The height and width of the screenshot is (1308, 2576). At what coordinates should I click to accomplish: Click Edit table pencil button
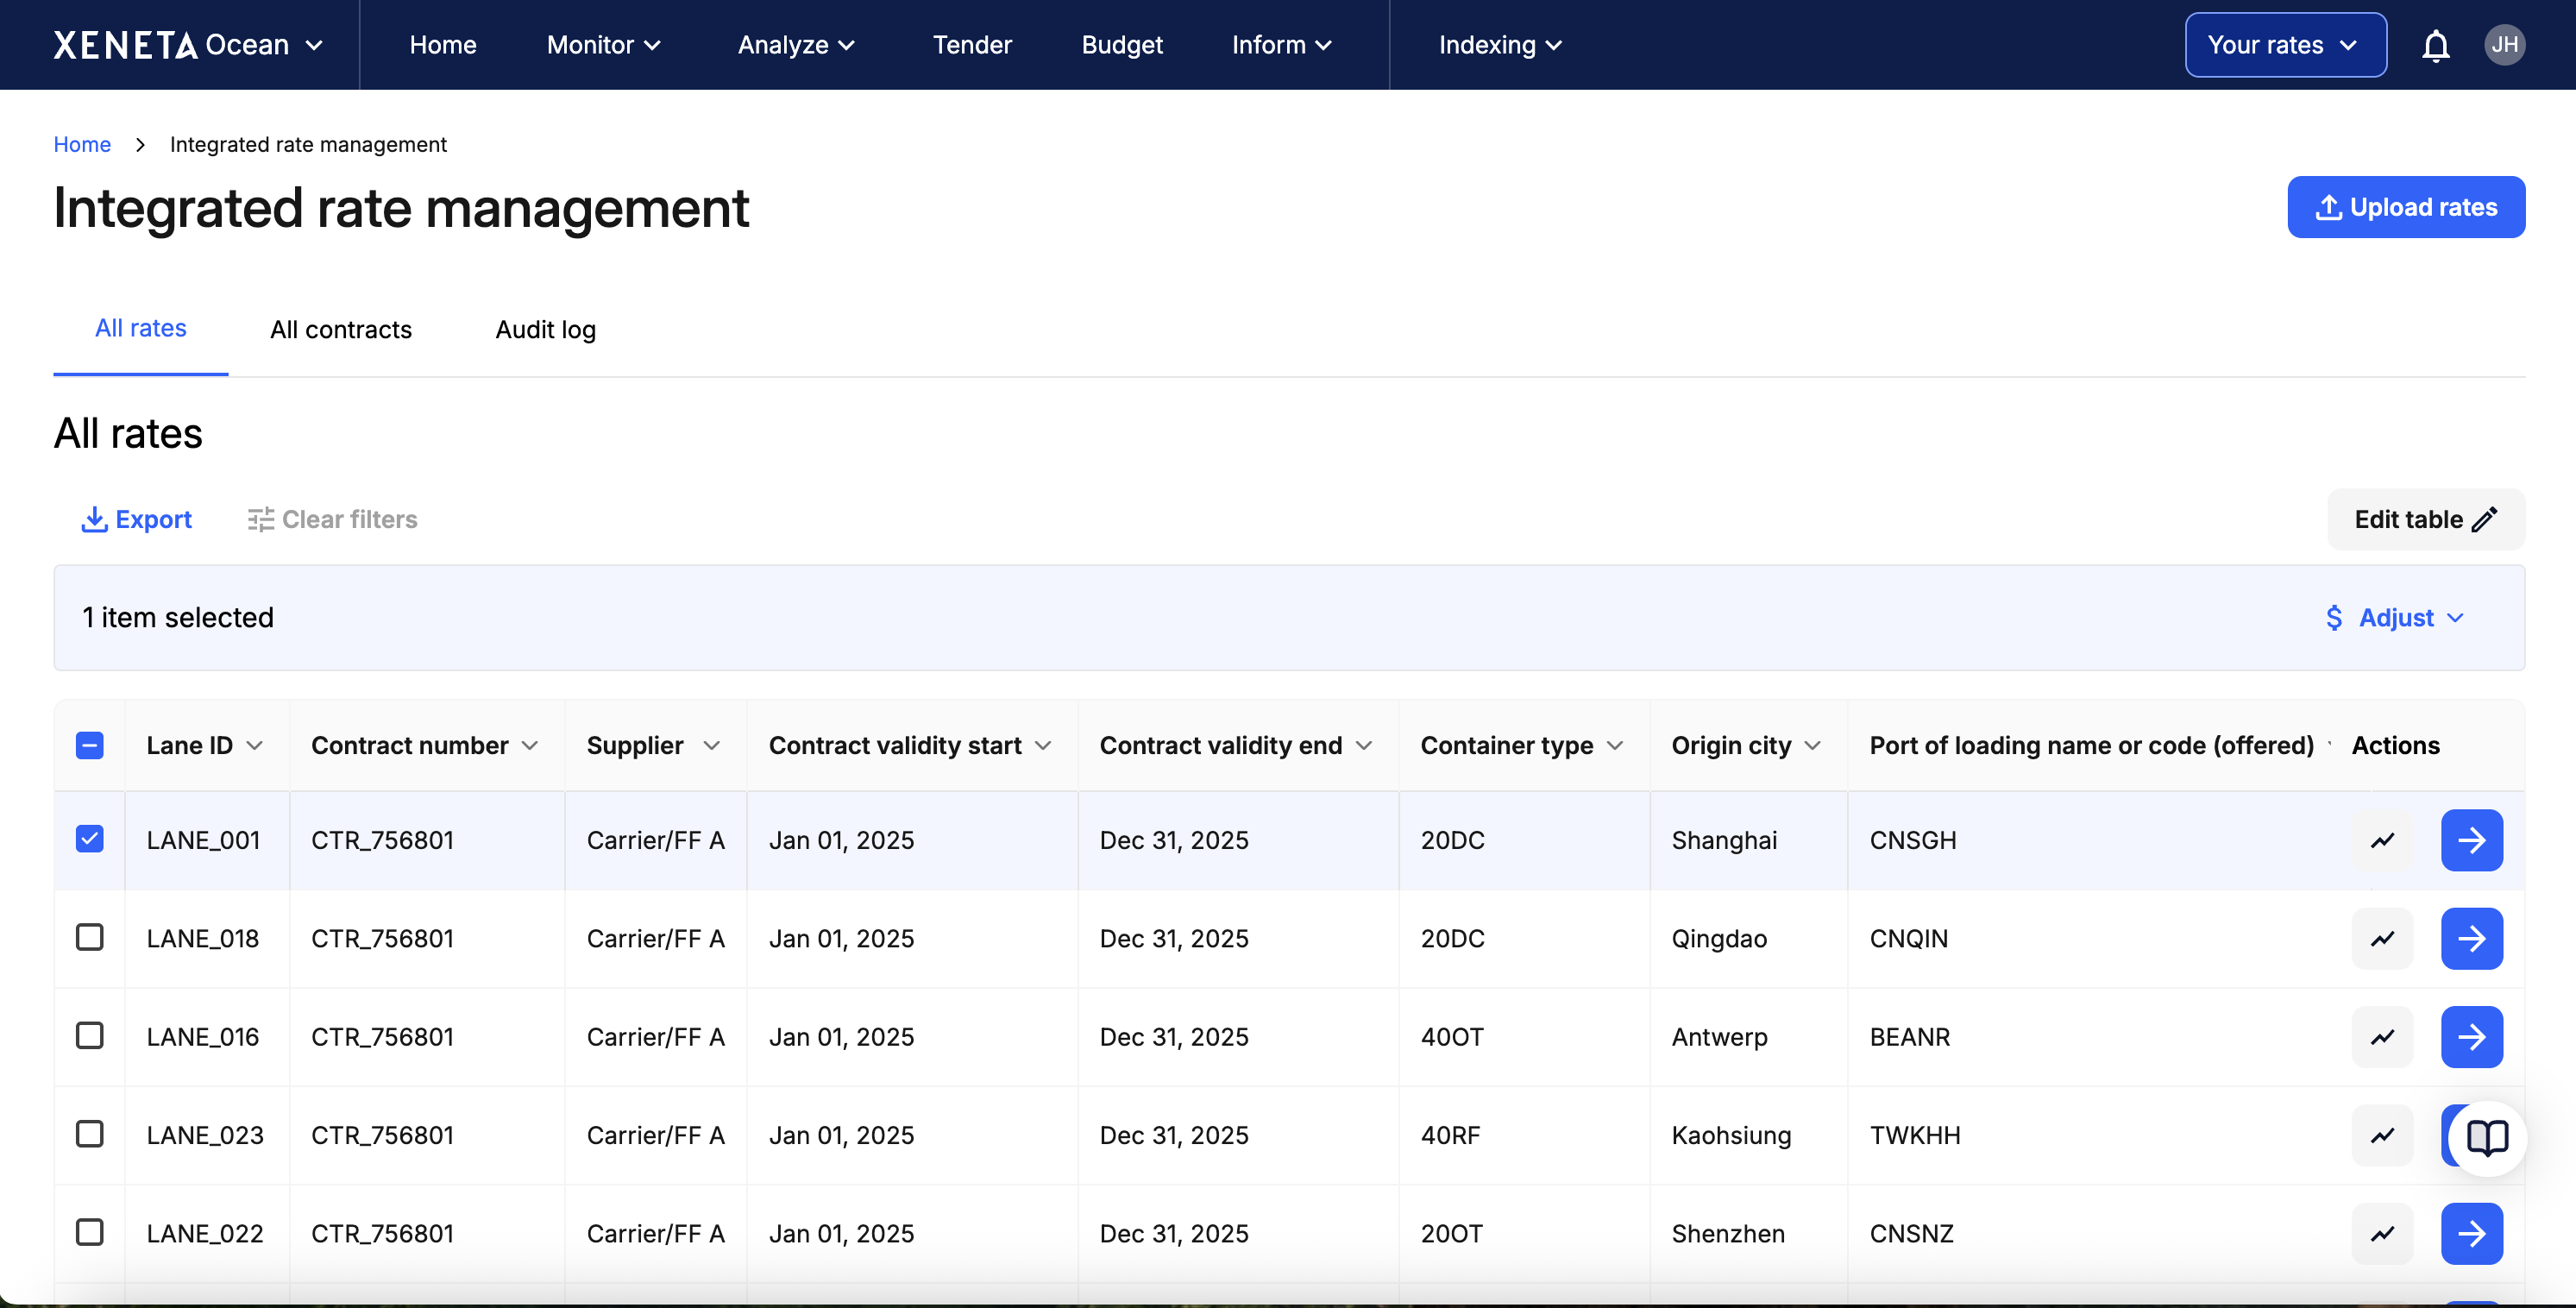point(2425,519)
